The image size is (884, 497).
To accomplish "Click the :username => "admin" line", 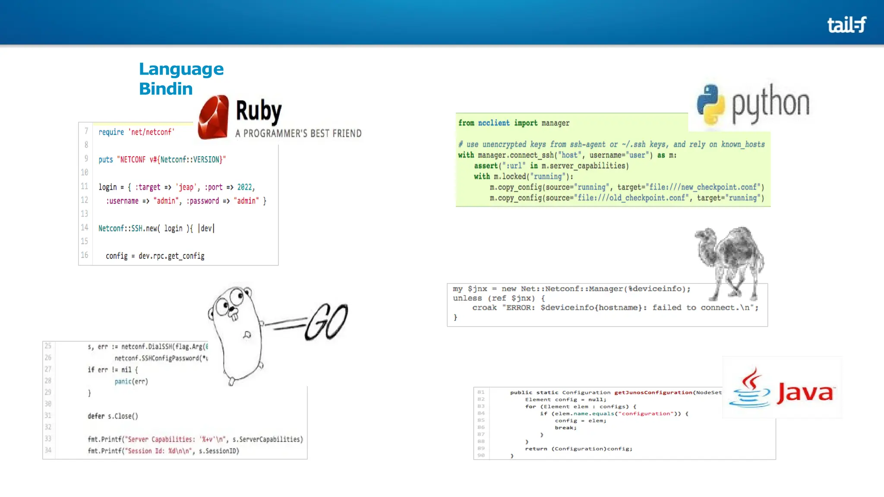I will click(x=186, y=201).
